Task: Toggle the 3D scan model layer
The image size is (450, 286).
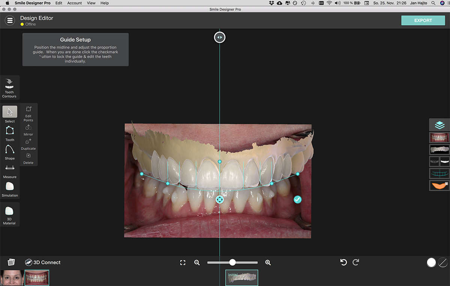Action: click(439, 150)
